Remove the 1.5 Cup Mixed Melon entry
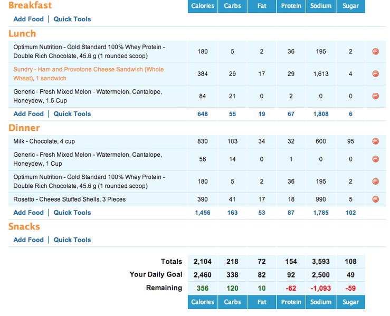Viewport: 390px width, 316px height. (375, 96)
